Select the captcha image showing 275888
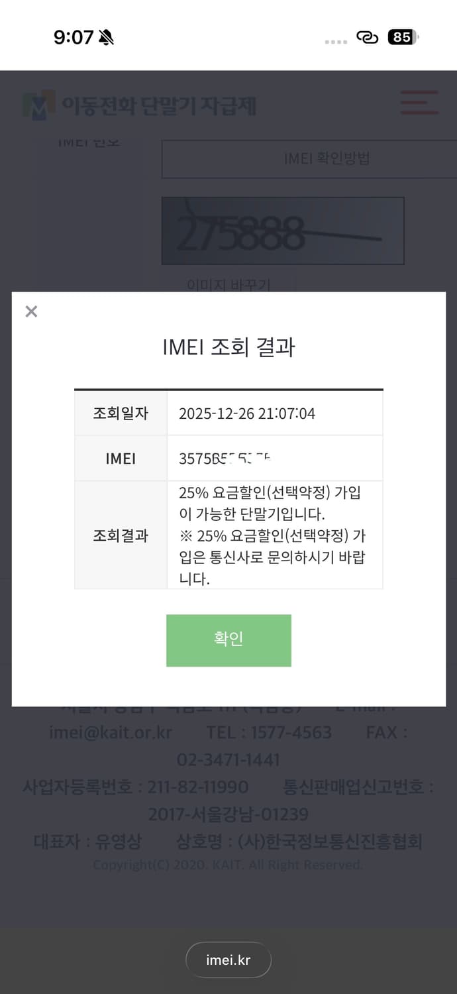Screen dimensions: 457x994 (283, 231)
